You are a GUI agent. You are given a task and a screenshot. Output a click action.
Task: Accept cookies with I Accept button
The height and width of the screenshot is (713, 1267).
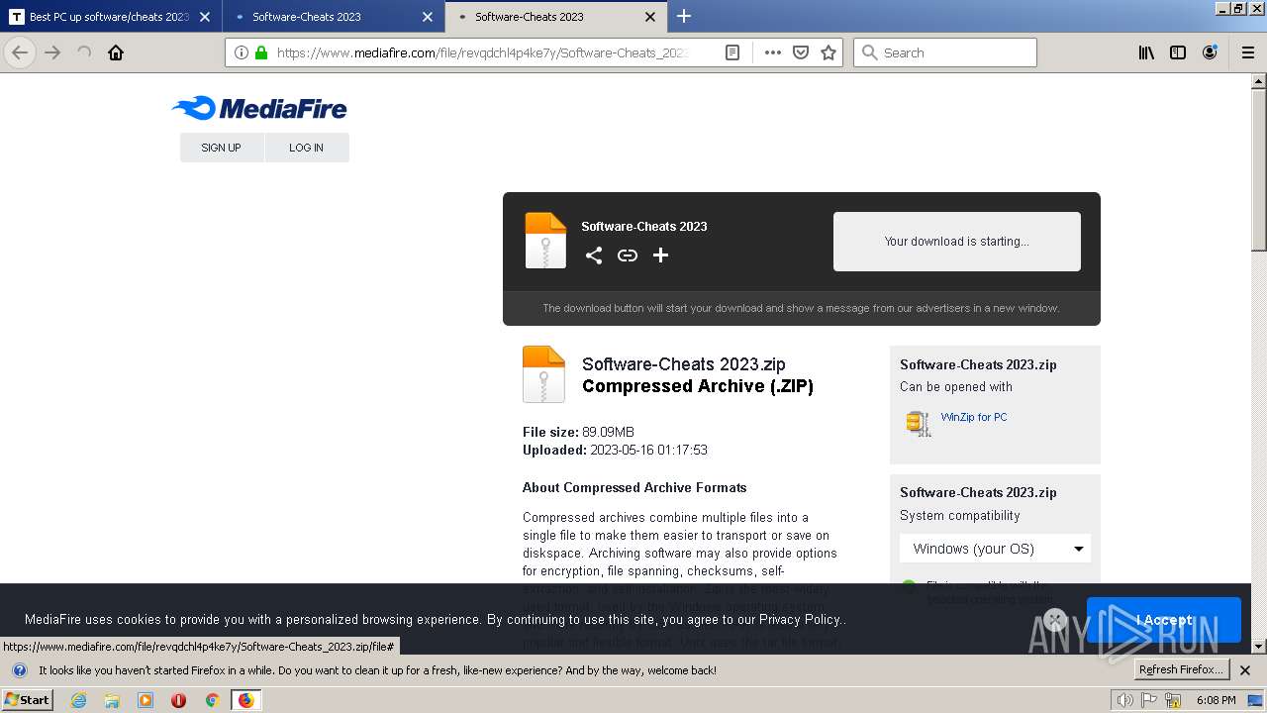(1164, 620)
